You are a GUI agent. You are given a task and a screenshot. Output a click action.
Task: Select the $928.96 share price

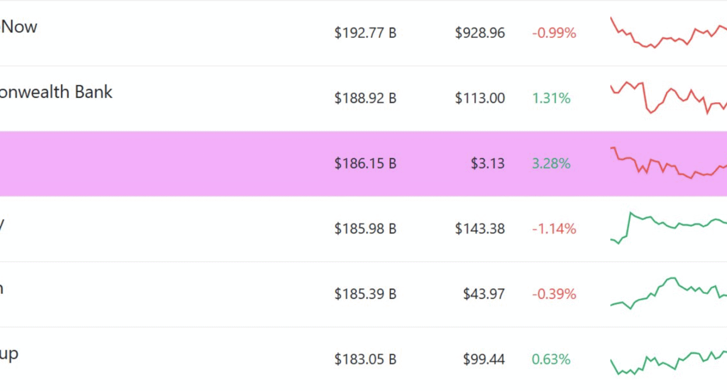click(480, 33)
